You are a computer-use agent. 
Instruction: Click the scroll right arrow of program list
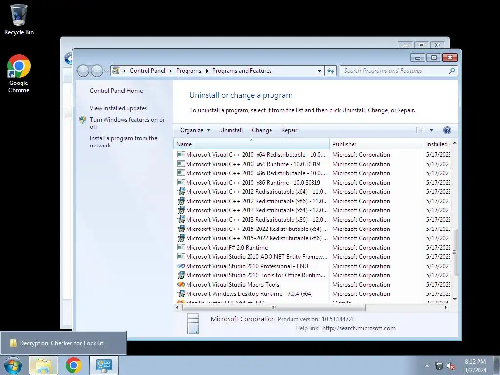click(446, 308)
